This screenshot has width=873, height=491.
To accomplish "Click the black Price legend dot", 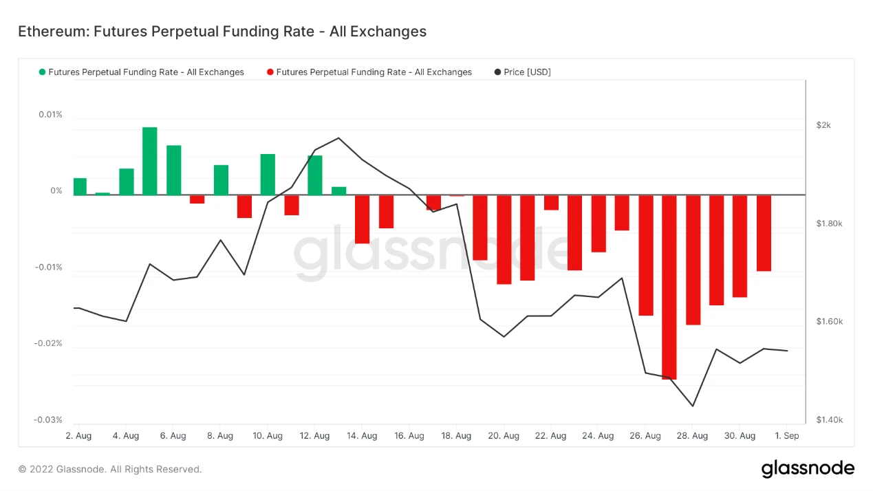I will click(498, 72).
